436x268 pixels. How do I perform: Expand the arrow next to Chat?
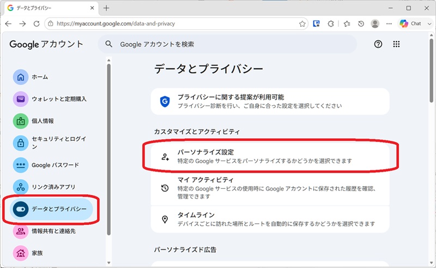(x=429, y=23)
